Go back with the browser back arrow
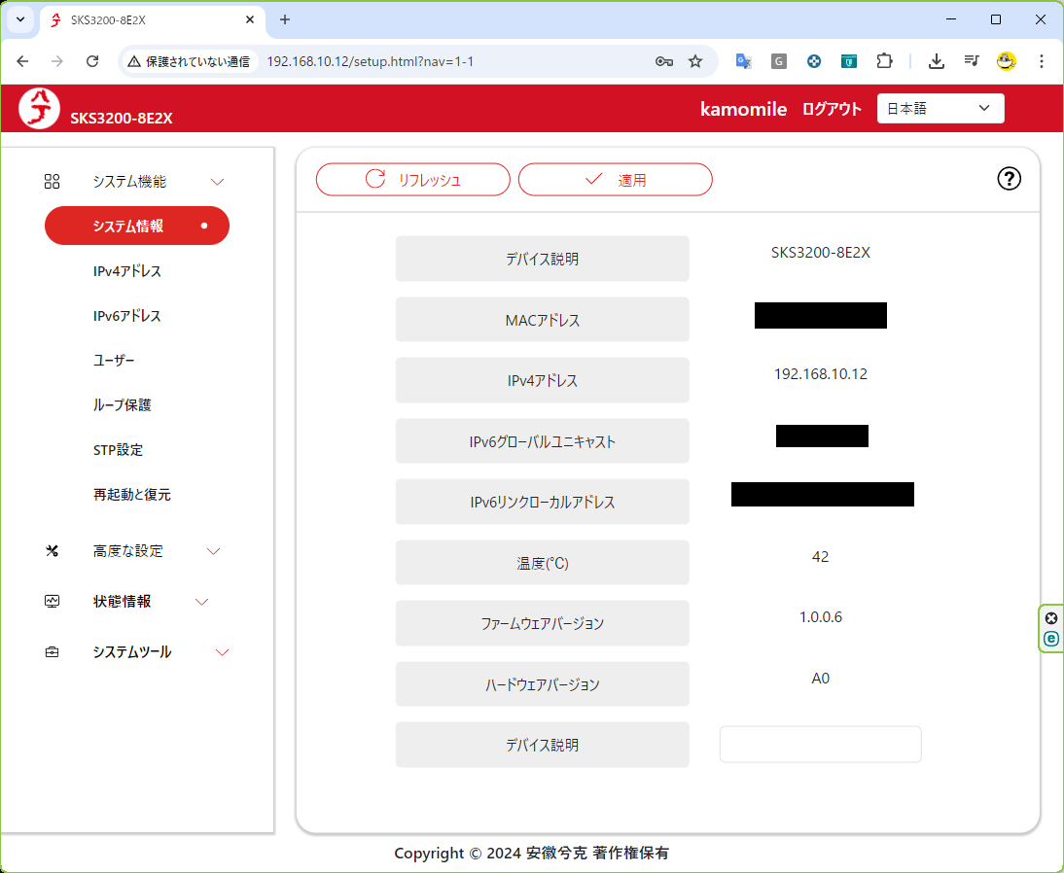This screenshot has height=873, width=1064. (22, 61)
